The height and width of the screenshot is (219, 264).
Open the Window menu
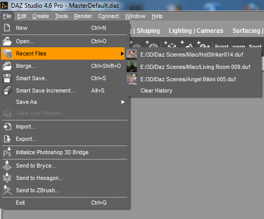pyautogui.click(x=135, y=16)
